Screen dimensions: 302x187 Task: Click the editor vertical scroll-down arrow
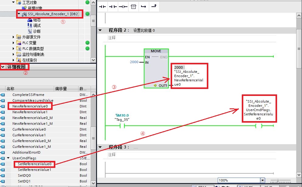pyautogui.click(x=299, y=175)
